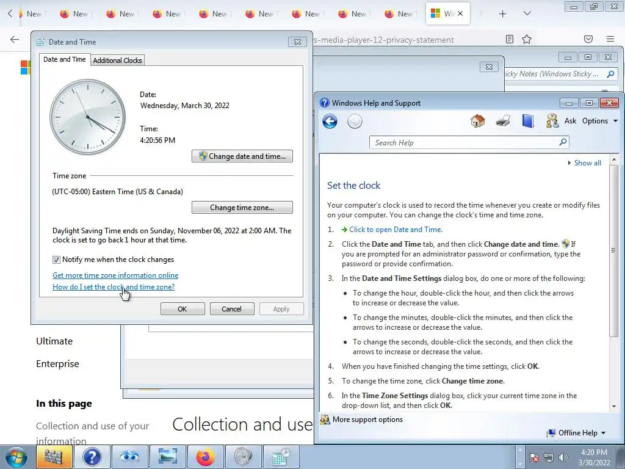Image resolution: width=625 pixels, height=469 pixels.
Task: Click Change time zone button
Action: [242, 208]
